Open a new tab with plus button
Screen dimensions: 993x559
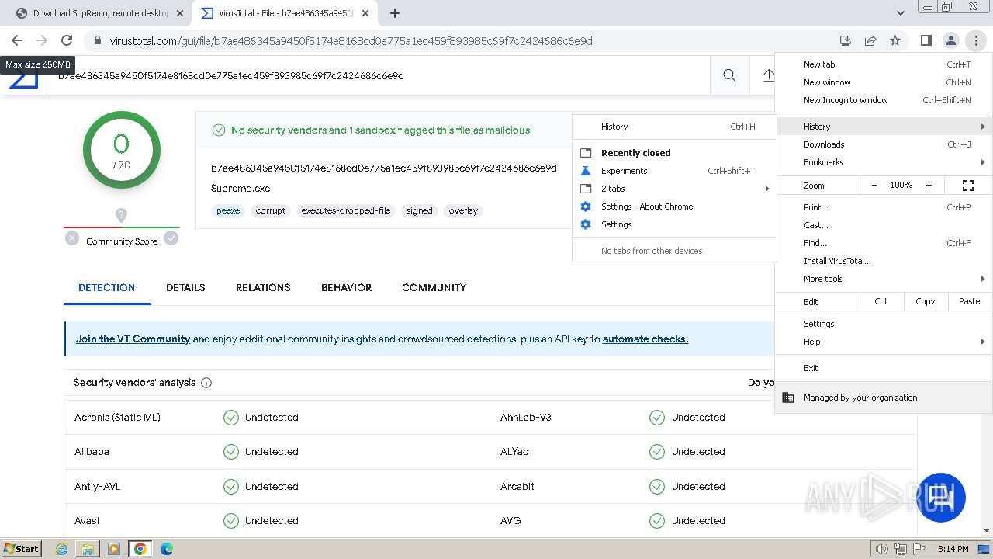(x=395, y=13)
